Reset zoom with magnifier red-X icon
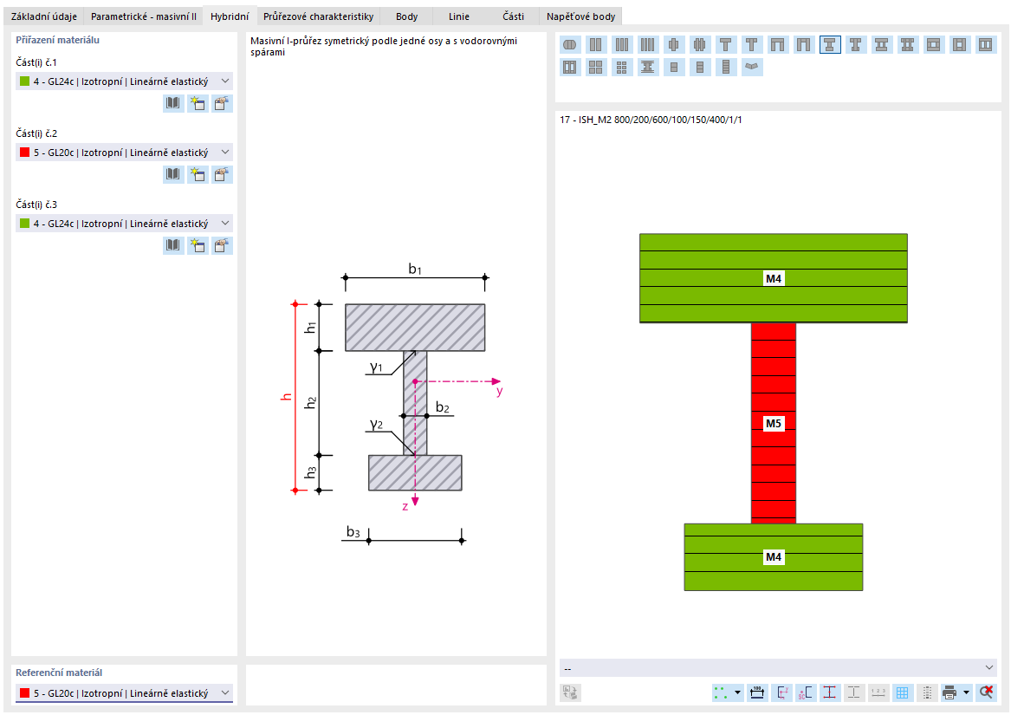The image size is (1011, 715). 987,692
